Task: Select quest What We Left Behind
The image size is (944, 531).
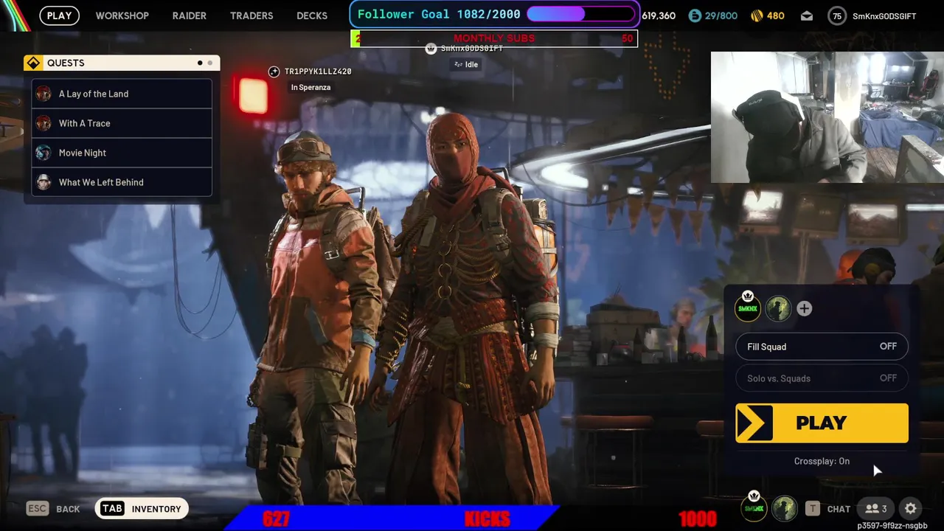Action: coord(122,182)
